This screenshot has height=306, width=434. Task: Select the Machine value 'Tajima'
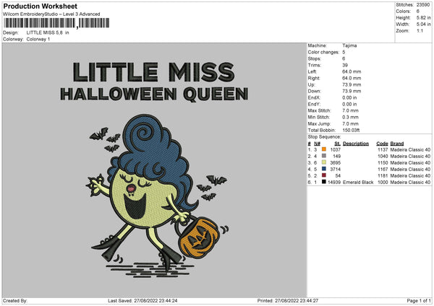pos(349,45)
